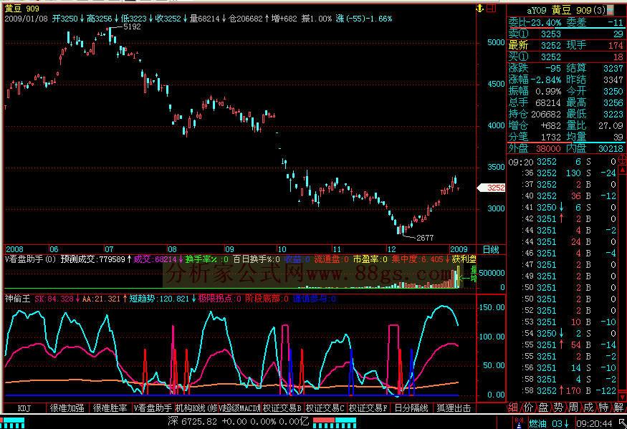Click the red-cyan bar indicator beside 0.00亿
627x429 pixels.
[x=335, y=423]
